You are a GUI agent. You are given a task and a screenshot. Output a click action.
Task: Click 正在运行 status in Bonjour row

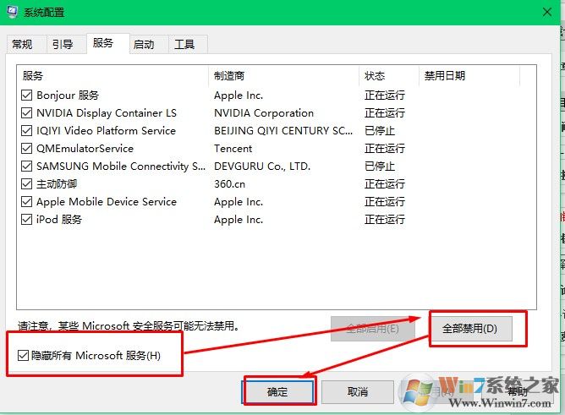[x=385, y=95]
